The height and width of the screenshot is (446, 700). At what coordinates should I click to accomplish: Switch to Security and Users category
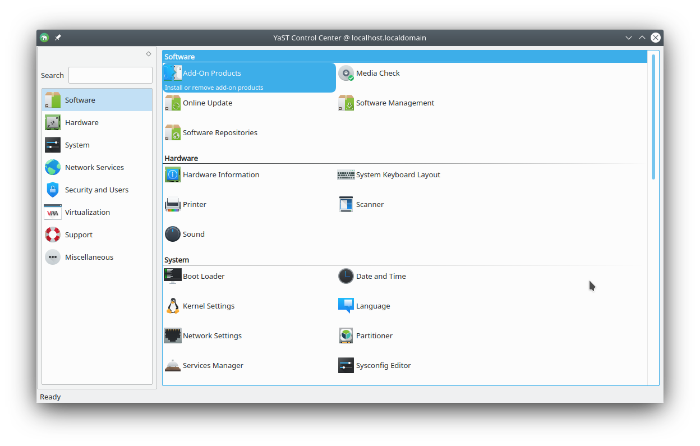[x=96, y=190]
